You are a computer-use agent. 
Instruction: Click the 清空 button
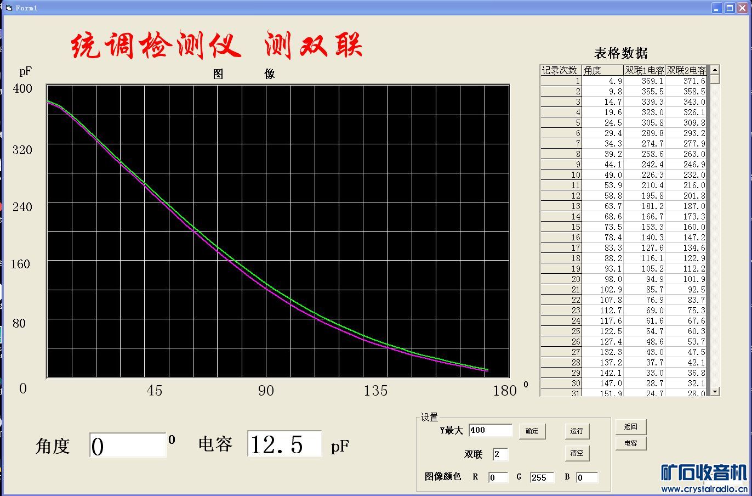[x=577, y=453]
